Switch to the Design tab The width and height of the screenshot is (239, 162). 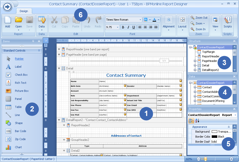[24, 11]
